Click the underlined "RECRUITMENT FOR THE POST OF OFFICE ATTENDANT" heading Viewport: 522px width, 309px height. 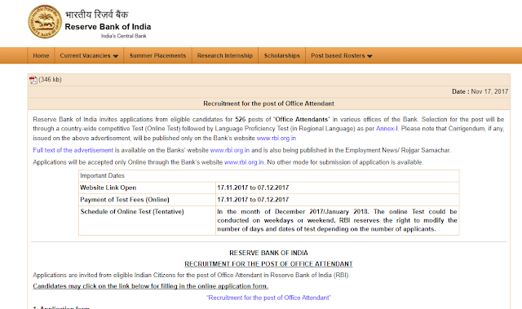coord(268,264)
